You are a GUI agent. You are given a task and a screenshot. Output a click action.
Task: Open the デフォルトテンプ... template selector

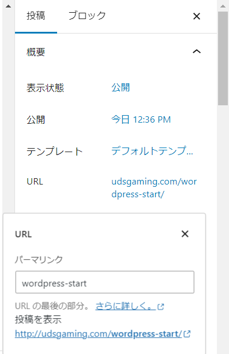click(x=152, y=151)
